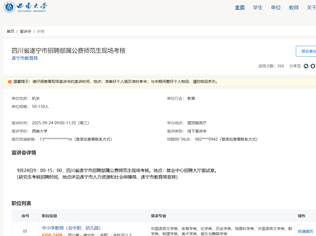The image size is (316, 236).
Task: Click the 举办地点 value 圆顶报告厅
Action: pyautogui.click(x=197, y=123)
